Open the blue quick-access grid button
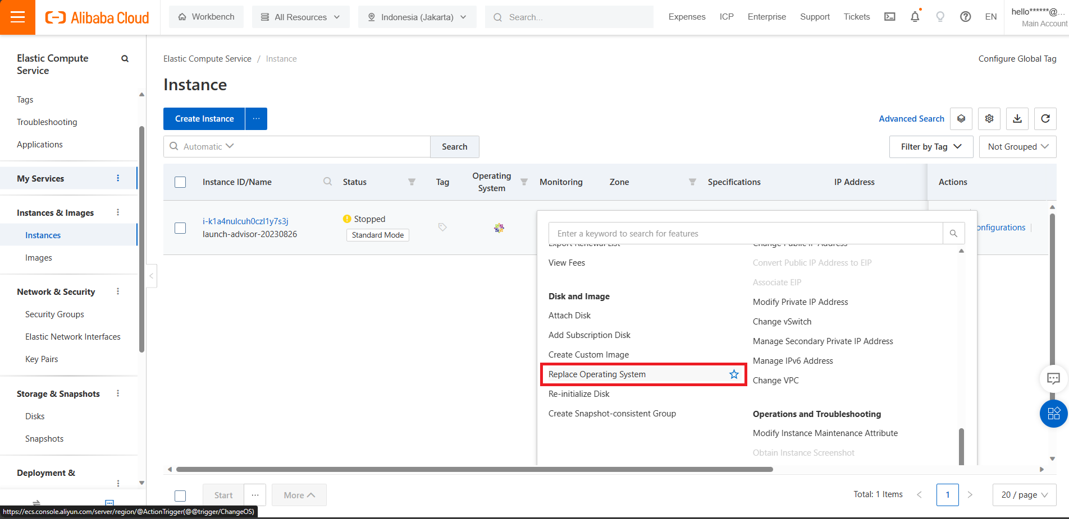 (x=1054, y=414)
